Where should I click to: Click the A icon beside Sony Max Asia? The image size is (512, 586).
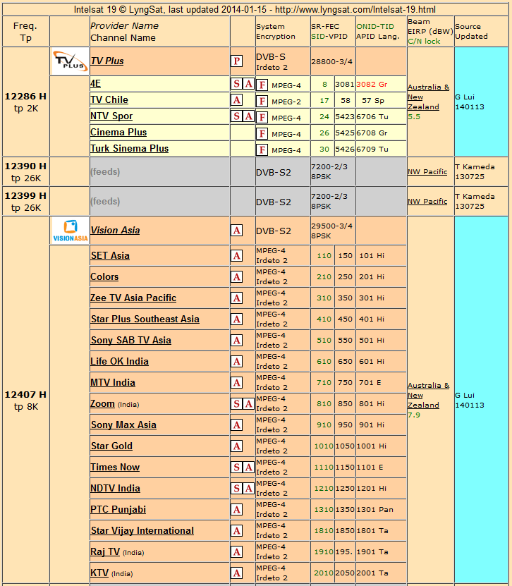click(236, 425)
